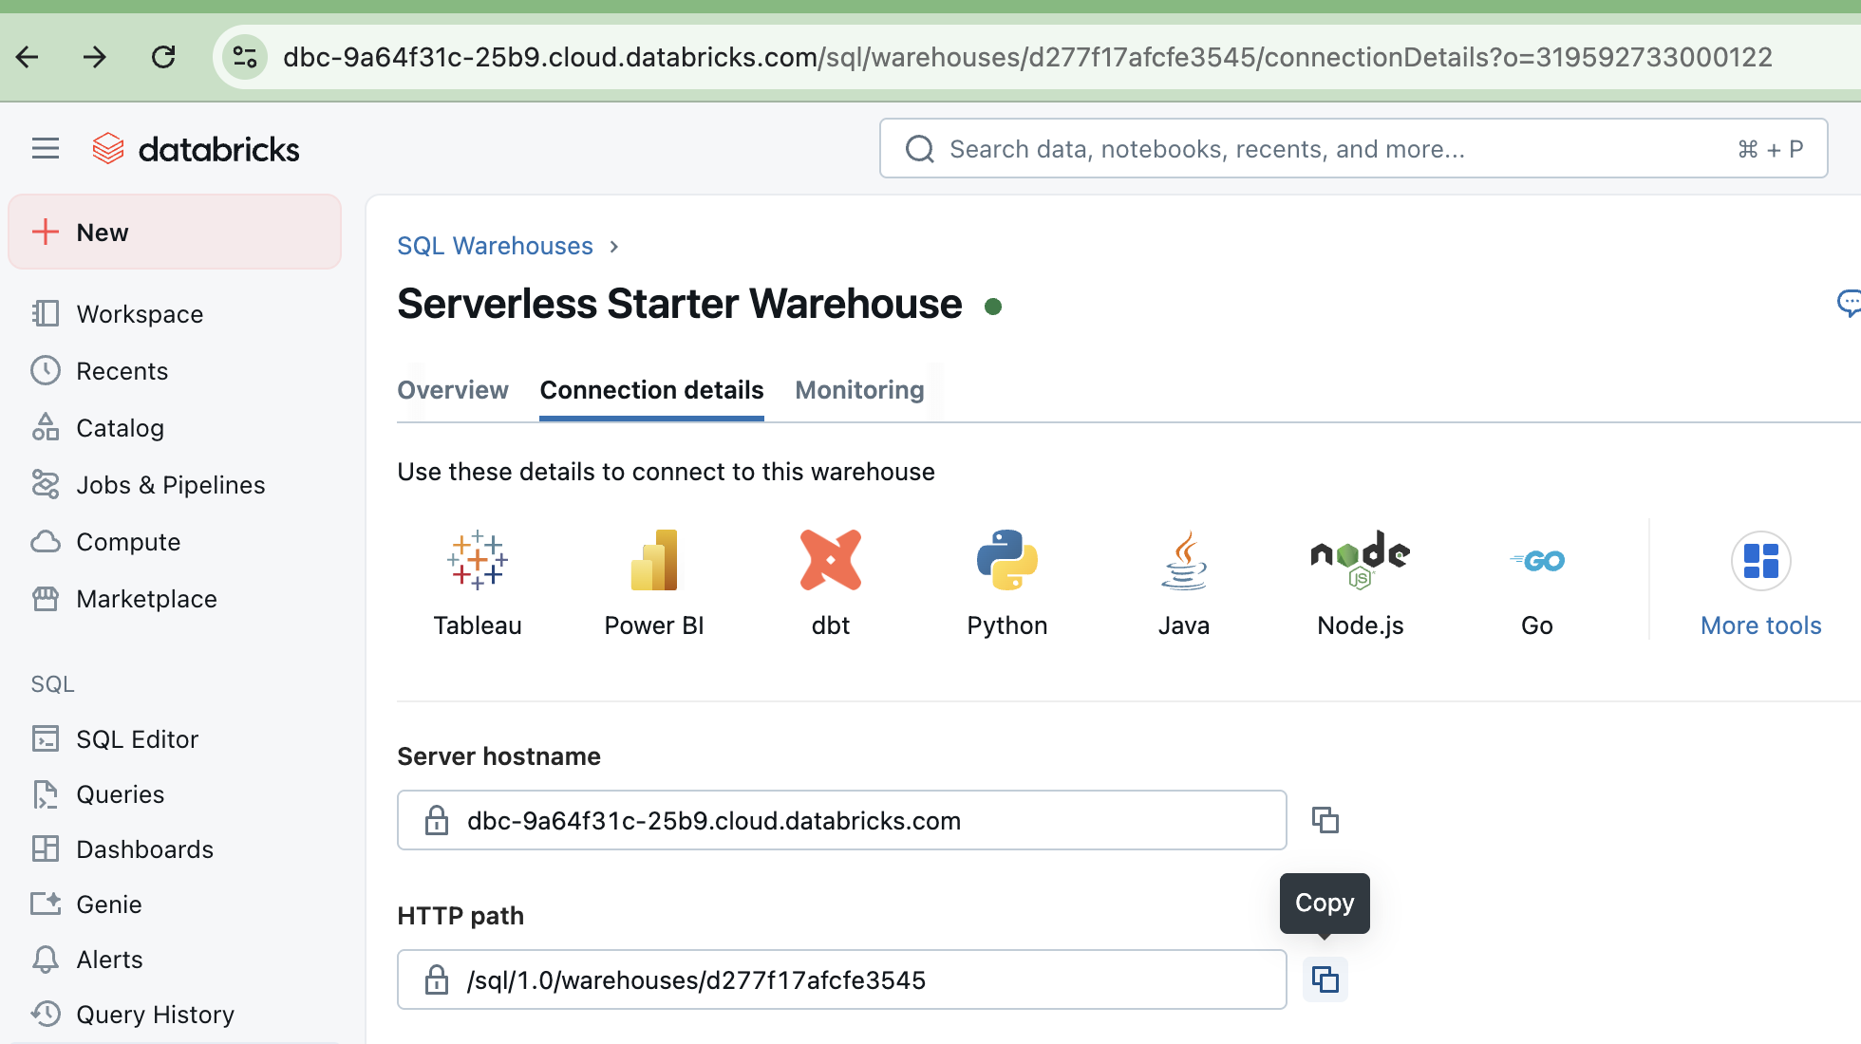Select the Tableau connection option
The width and height of the screenshot is (1861, 1044).
click(x=478, y=579)
